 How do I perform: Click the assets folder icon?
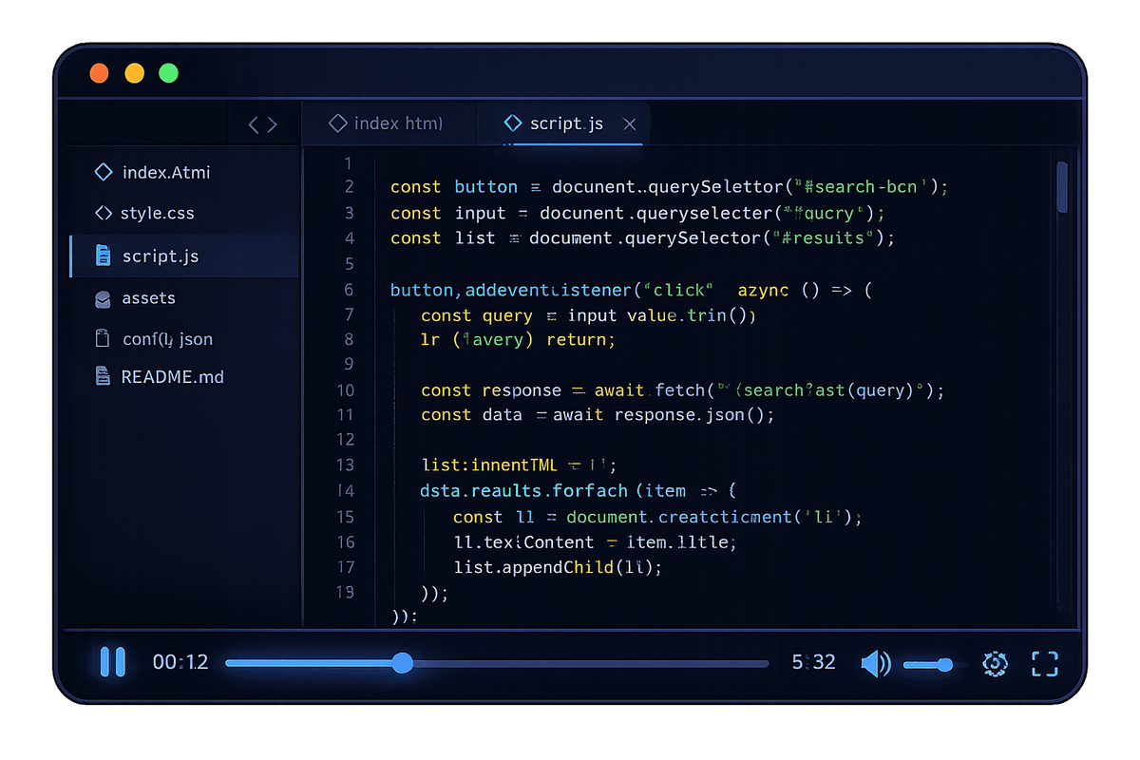tap(103, 298)
